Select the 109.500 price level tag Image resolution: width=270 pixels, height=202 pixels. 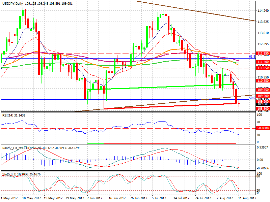coord(263,96)
